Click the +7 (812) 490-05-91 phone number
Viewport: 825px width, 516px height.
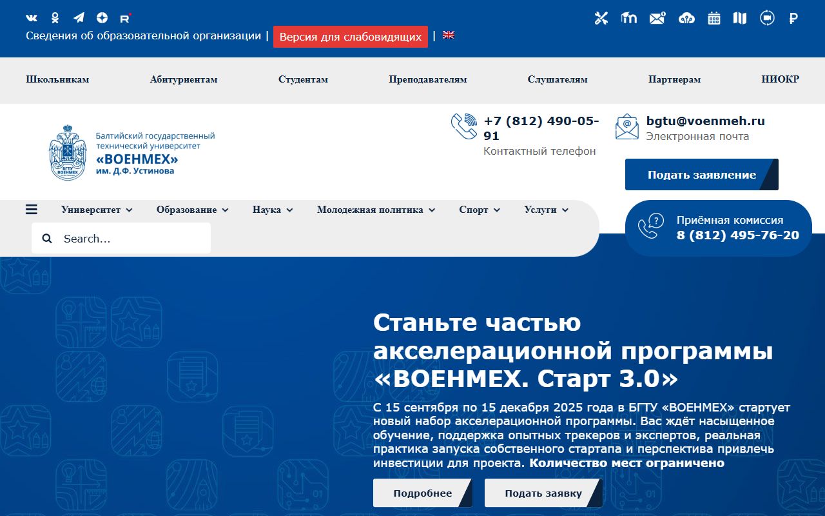[541, 128]
